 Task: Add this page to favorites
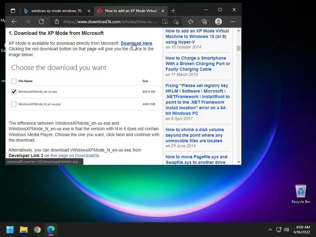[x=176, y=22]
